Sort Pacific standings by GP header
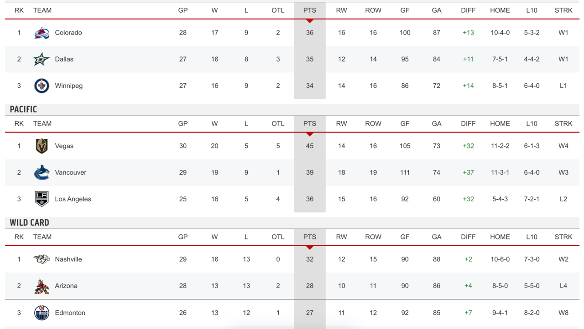This screenshot has height=329, width=584. click(x=183, y=124)
